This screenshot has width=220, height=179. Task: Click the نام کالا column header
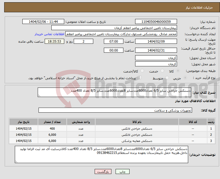[137, 122]
